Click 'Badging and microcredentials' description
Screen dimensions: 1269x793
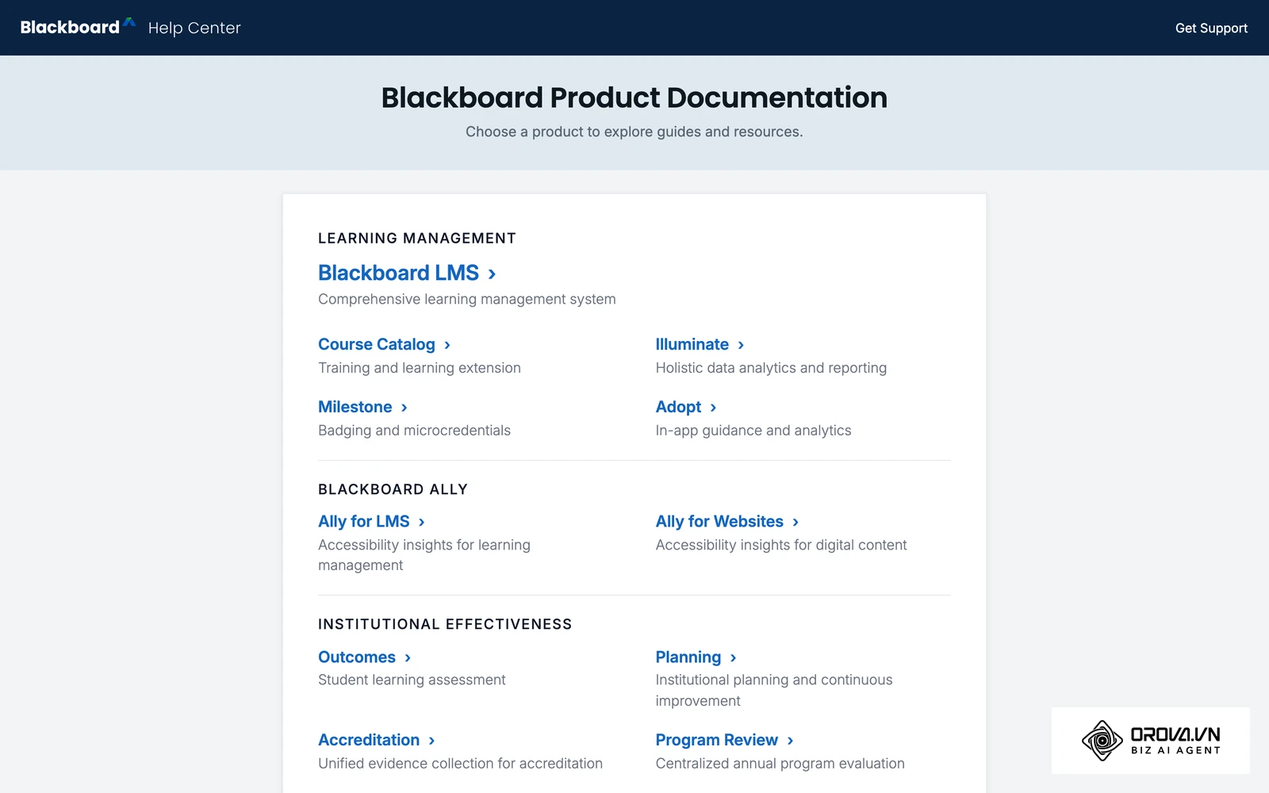click(x=414, y=431)
